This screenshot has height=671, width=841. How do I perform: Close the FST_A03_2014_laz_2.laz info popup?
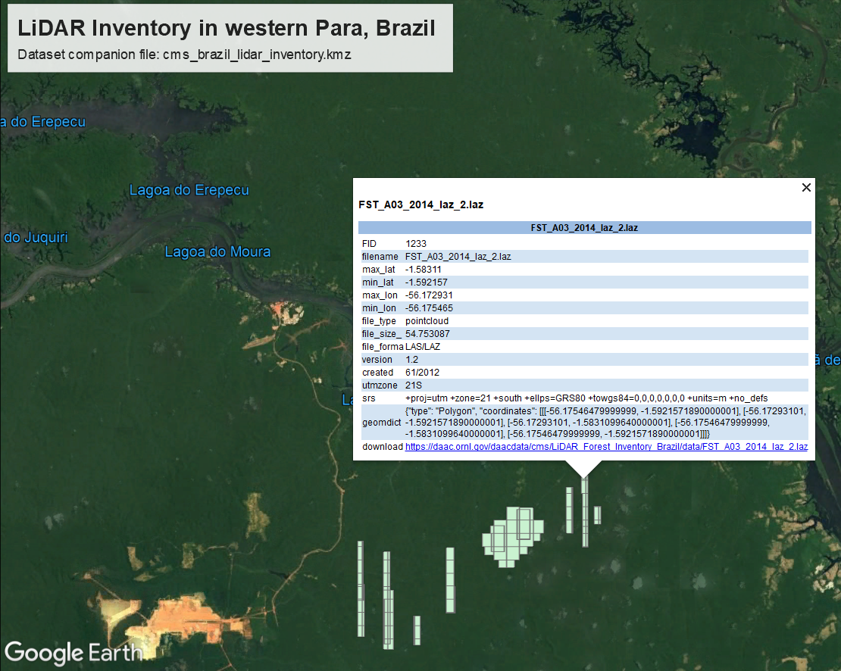pos(806,188)
